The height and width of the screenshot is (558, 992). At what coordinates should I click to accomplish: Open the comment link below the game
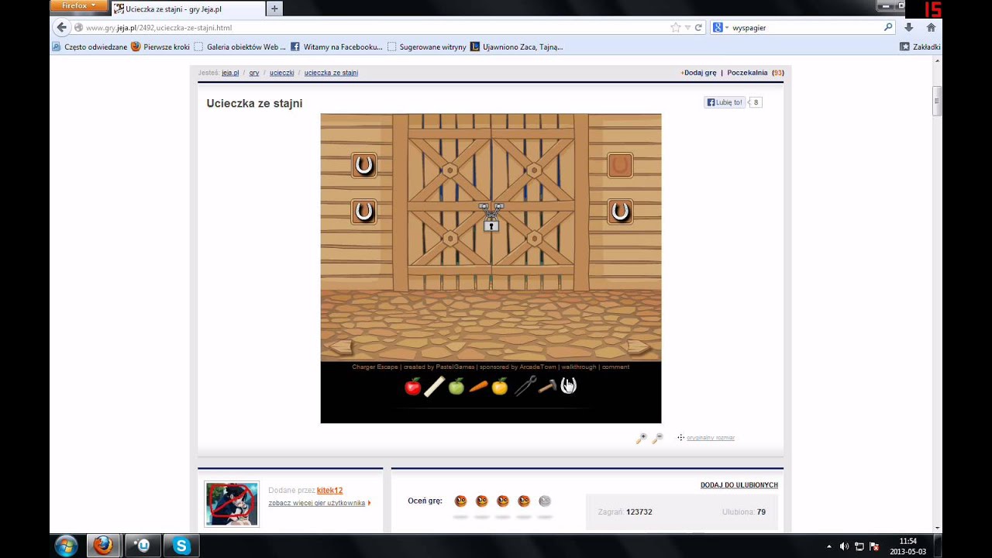coord(615,367)
